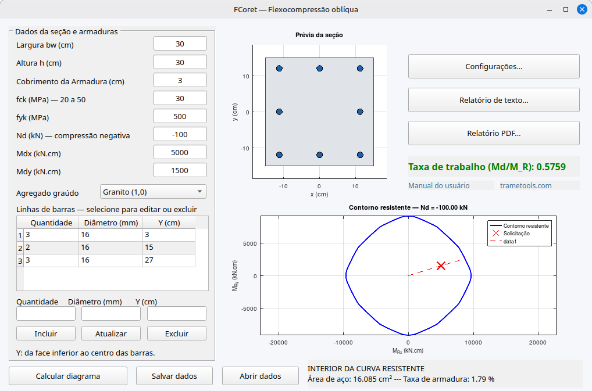Click the Y (cm) column header
Viewport: 592px width, 391px height.
[169, 223]
